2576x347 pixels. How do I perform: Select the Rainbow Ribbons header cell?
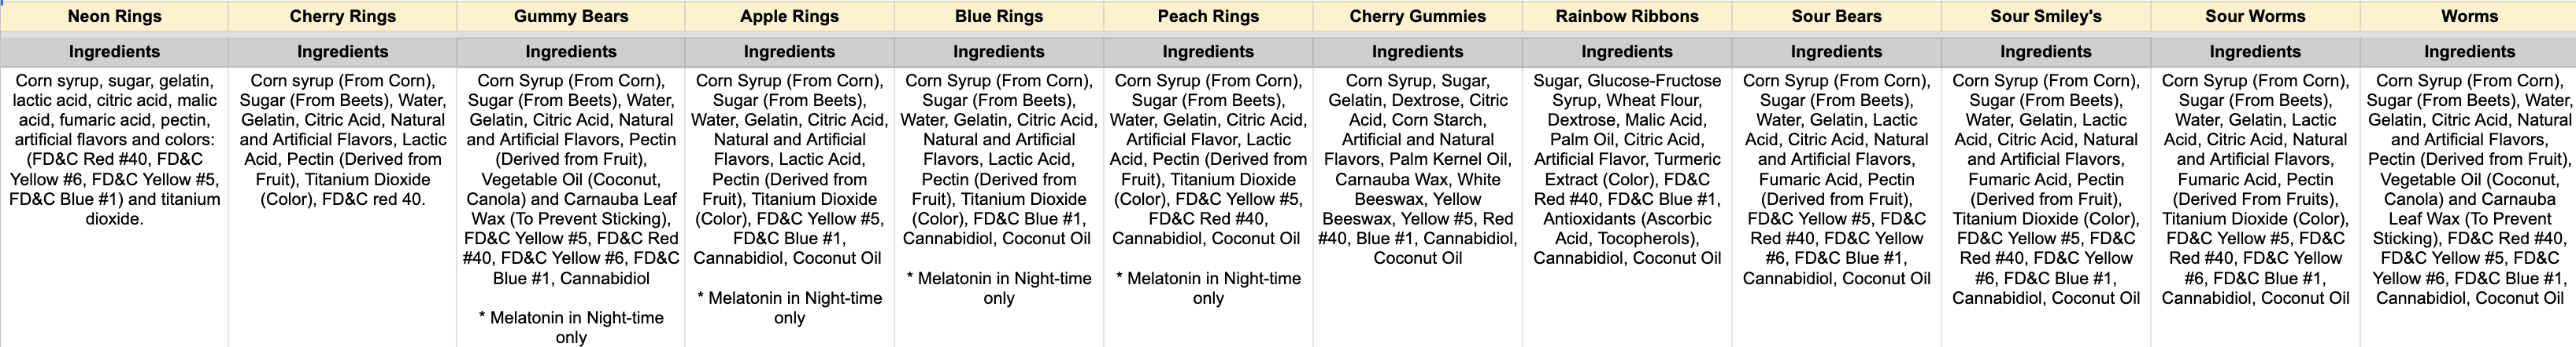(x=1627, y=16)
